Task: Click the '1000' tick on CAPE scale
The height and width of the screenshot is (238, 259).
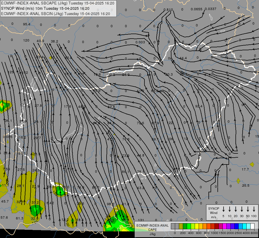Action: pos(214,233)
